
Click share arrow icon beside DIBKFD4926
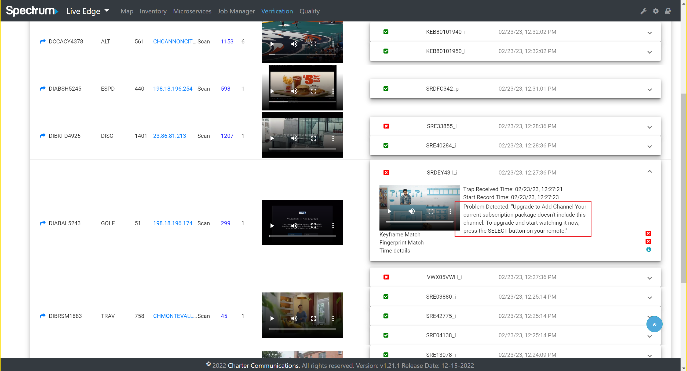[42, 136]
